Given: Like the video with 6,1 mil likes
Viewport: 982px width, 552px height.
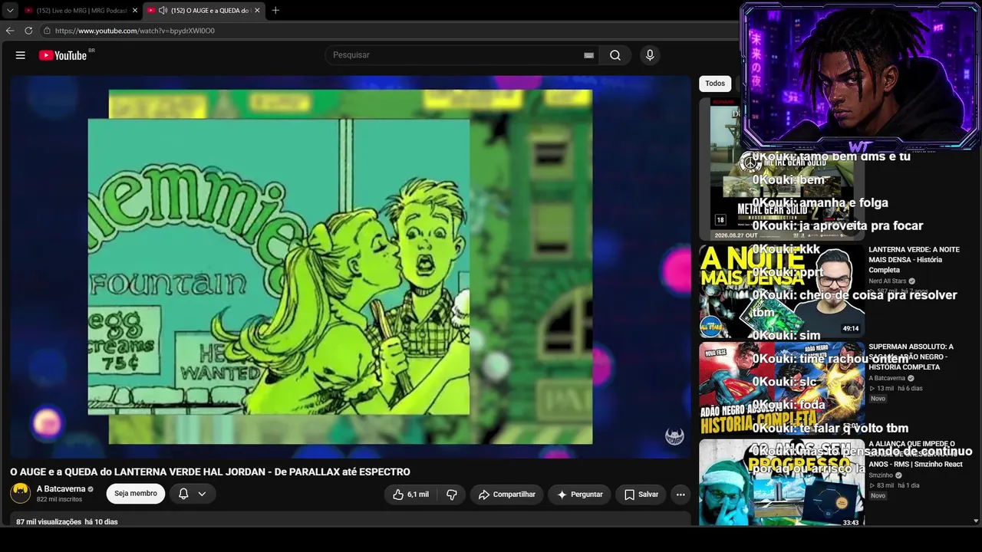Looking at the screenshot, I should point(410,495).
